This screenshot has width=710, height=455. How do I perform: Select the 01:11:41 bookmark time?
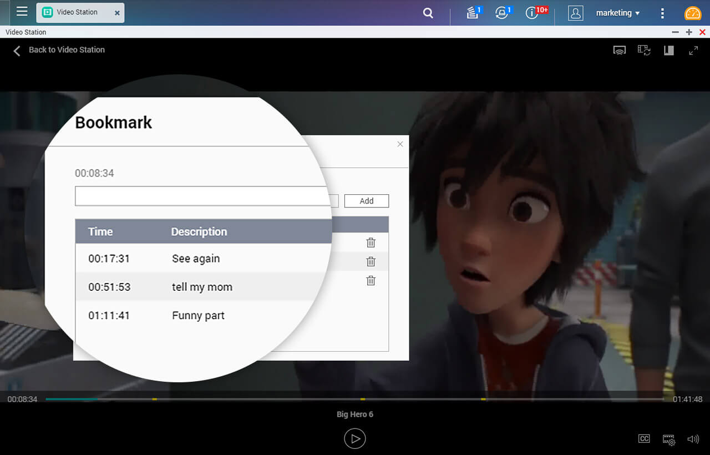109,316
